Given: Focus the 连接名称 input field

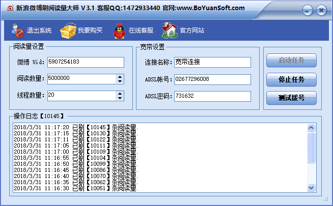Looking at the screenshot, I should click(x=212, y=62).
